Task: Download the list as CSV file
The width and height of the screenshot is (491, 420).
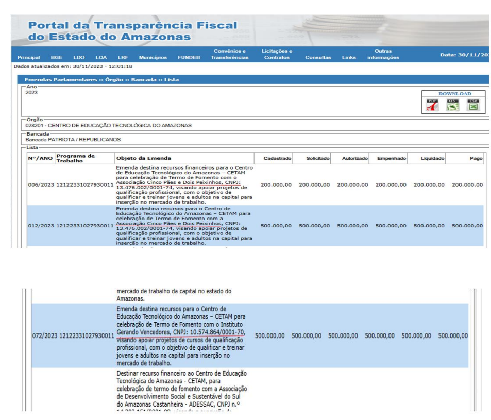Action: pos(473,105)
